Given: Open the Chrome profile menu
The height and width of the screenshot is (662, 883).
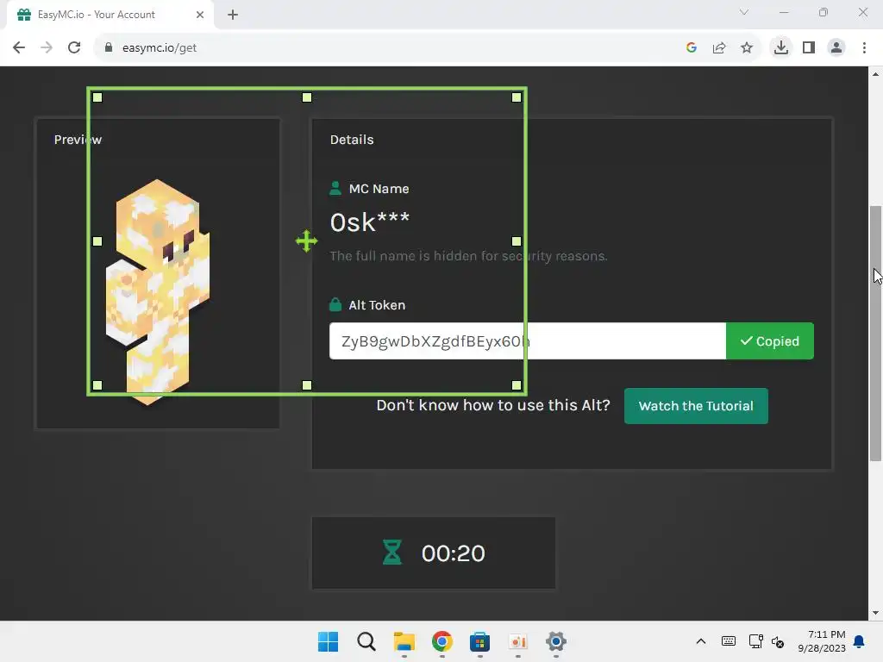Looking at the screenshot, I should point(836,48).
